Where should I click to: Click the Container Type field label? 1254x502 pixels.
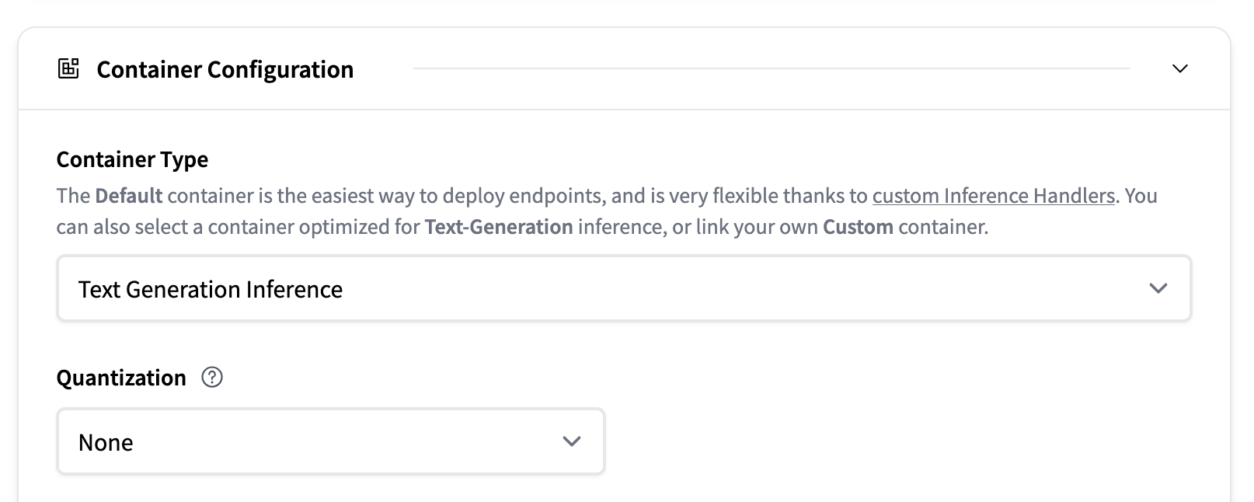tap(132, 159)
